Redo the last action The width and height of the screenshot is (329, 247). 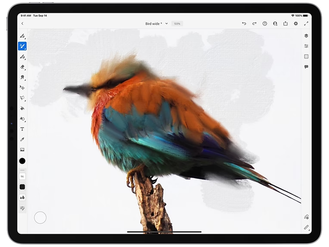click(254, 24)
